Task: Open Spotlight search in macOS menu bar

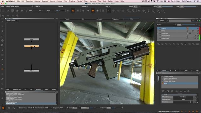Action: 194,1
